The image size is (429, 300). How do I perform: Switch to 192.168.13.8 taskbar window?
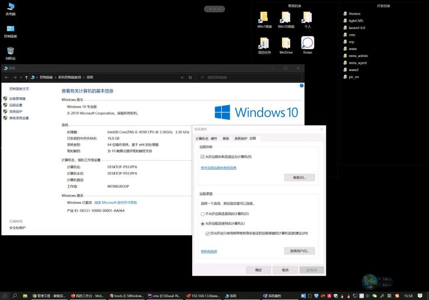tap(203, 296)
